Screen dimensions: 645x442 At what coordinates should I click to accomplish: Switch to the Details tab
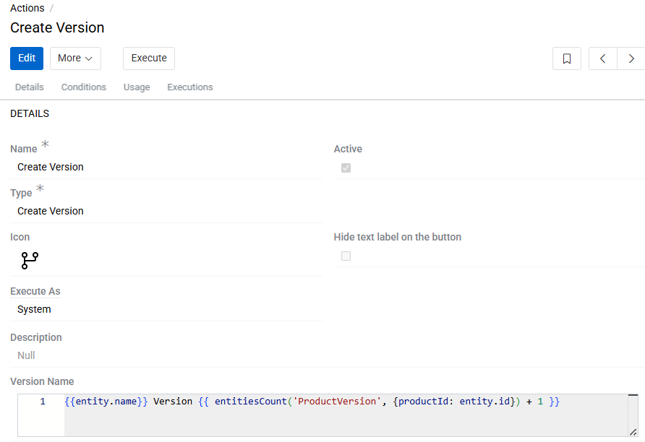point(30,87)
